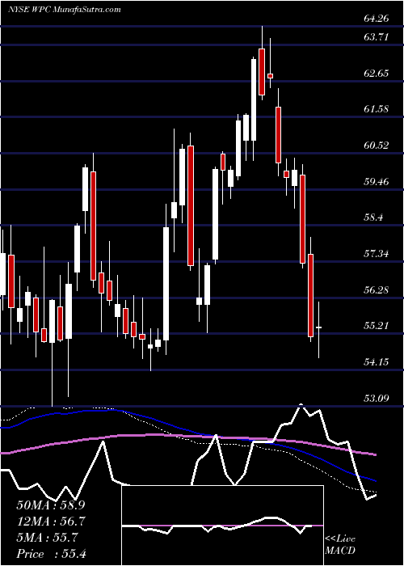Click the NYSE WPC MunafaSutra.com title text

coord(64,10)
